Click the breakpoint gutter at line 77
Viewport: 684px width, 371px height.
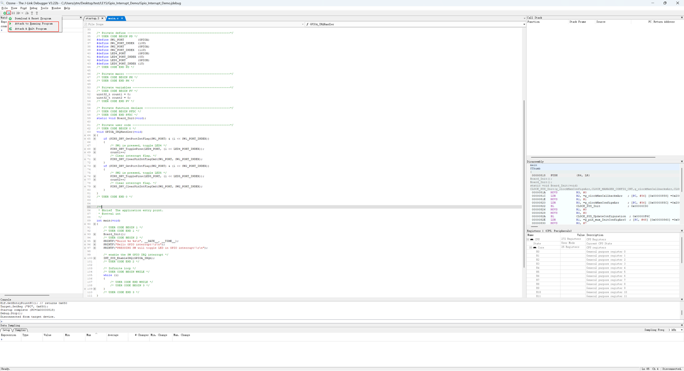click(x=85, y=180)
